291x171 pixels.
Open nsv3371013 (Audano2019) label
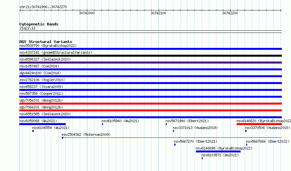coord(195,128)
